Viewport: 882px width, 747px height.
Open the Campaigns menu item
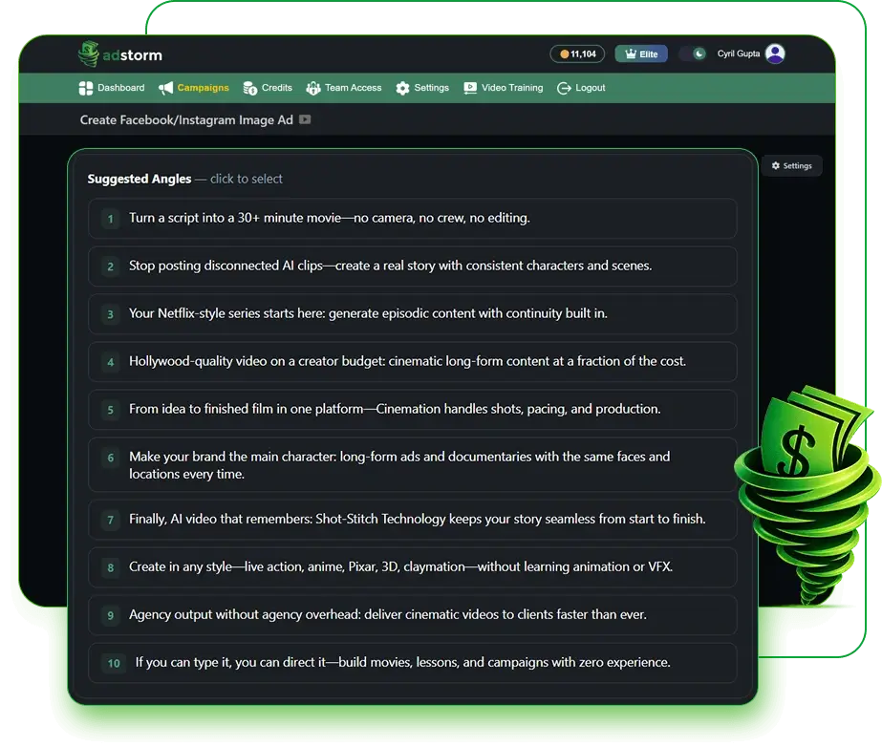pyautogui.click(x=194, y=88)
